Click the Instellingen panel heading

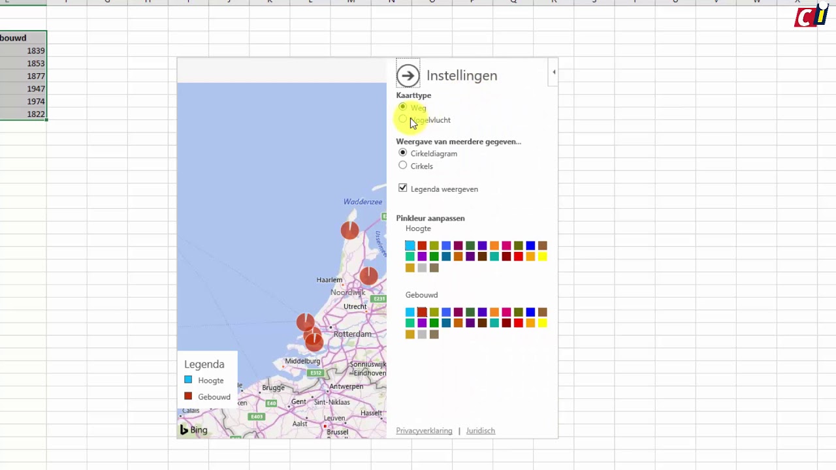click(x=462, y=76)
